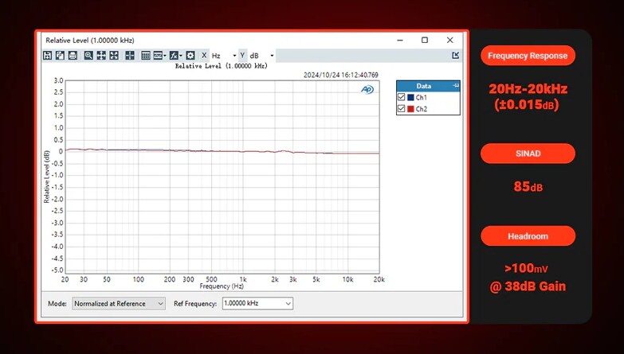
Task: Minimize the Relative Level window
Action: 400,40
